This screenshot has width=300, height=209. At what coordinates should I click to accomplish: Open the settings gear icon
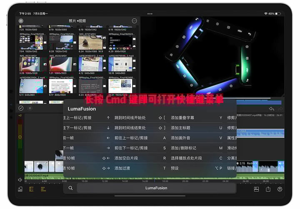point(280,189)
